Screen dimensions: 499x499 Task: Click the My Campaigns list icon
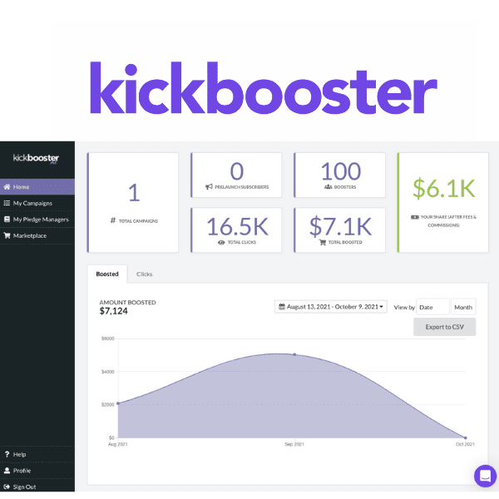[x=7, y=203]
